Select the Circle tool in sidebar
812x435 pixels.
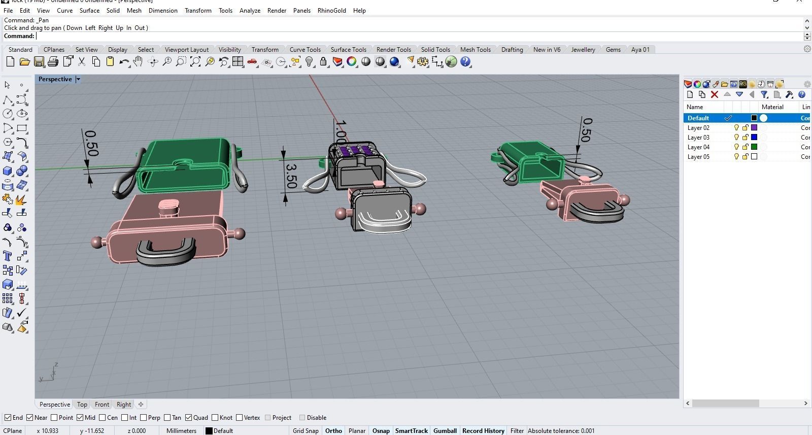coord(8,114)
